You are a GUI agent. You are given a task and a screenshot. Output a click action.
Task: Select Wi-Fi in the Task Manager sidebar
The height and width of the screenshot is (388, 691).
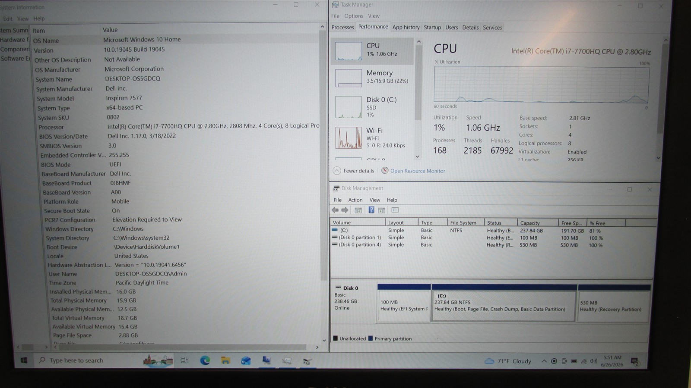point(372,138)
